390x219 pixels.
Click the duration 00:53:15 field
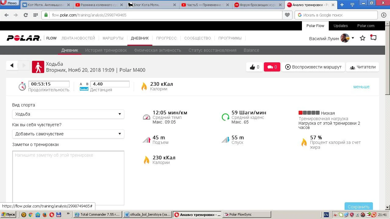(x=49, y=84)
